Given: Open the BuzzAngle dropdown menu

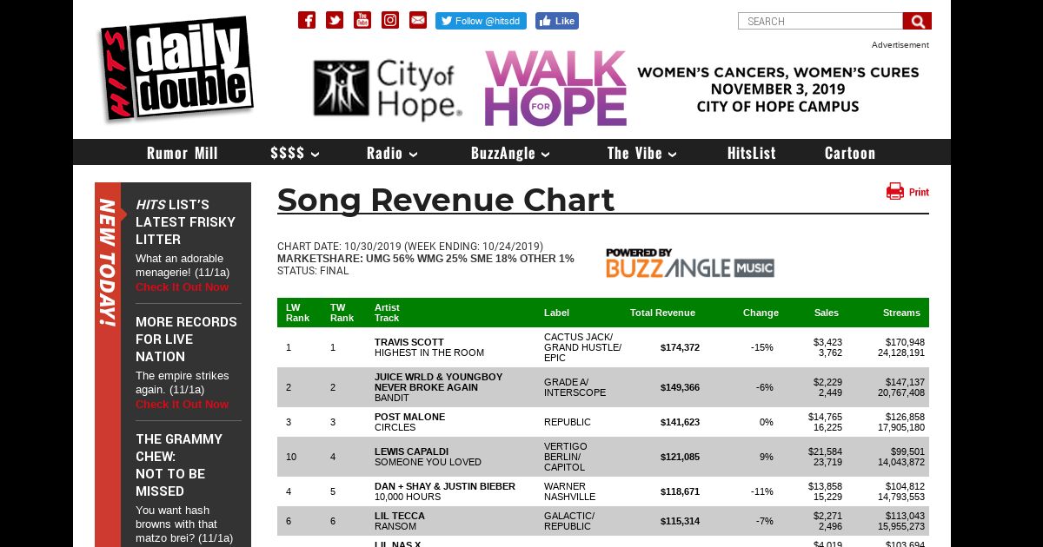Looking at the screenshot, I should pos(510,154).
